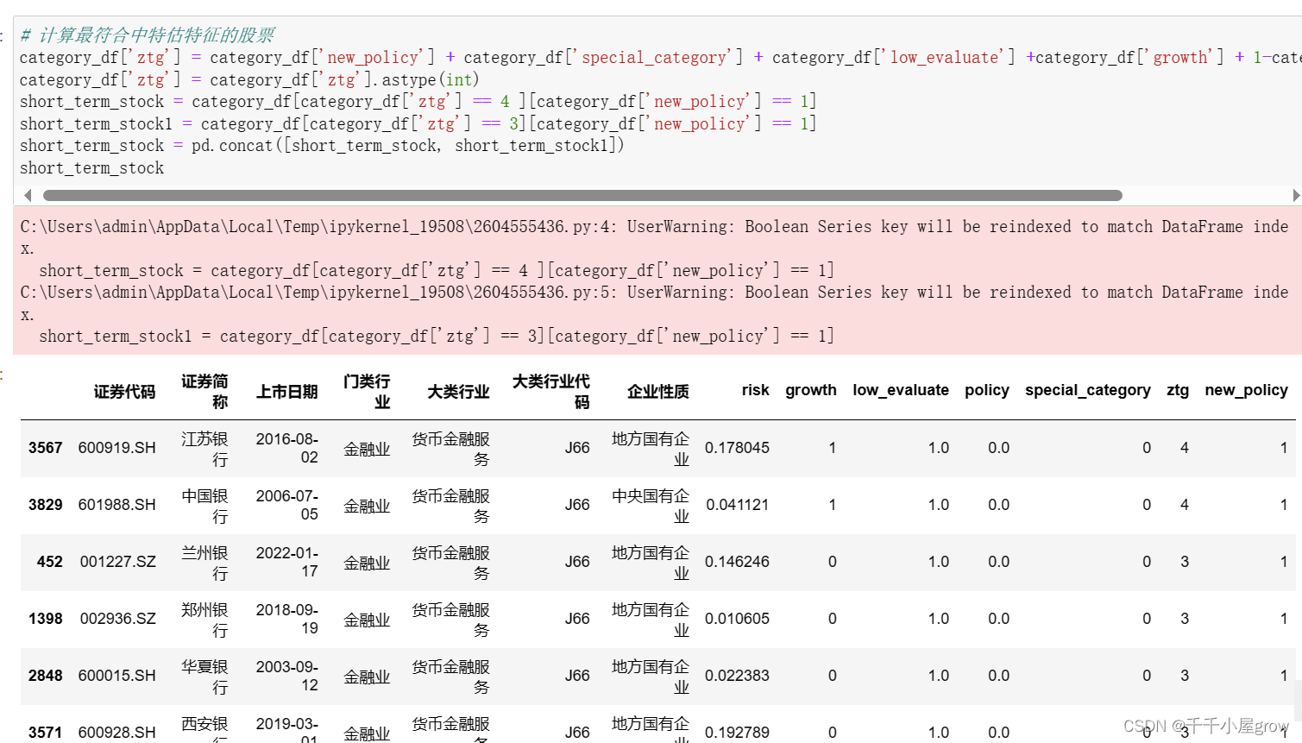1302x743 pixels.
Task: Click the name 华夏银行
Action: click(204, 677)
